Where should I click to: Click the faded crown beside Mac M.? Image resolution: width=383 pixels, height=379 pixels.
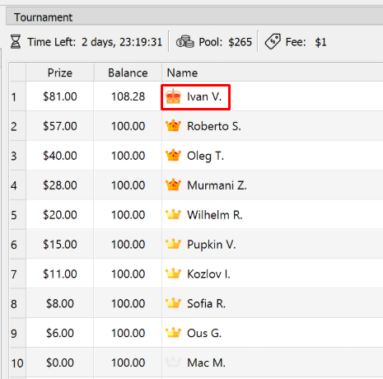tap(173, 363)
